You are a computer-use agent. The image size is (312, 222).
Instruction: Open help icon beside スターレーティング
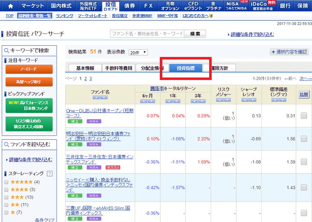coord(49,173)
